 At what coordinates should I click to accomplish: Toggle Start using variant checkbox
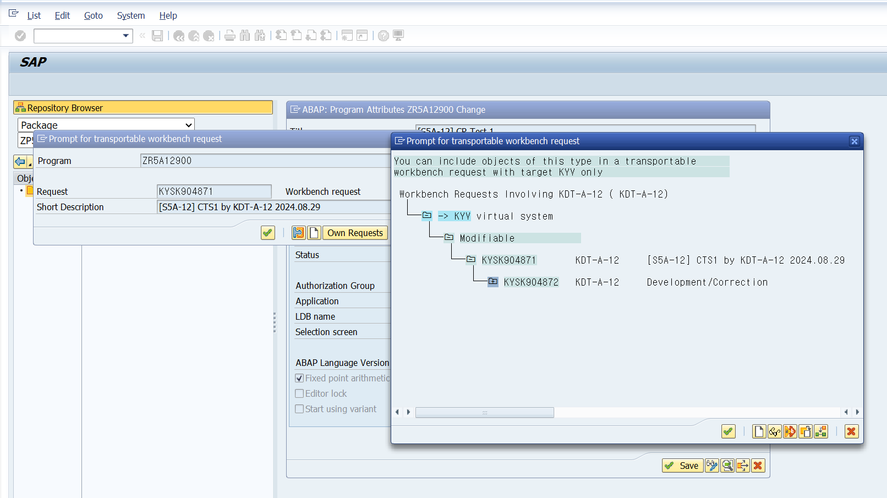click(x=299, y=409)
